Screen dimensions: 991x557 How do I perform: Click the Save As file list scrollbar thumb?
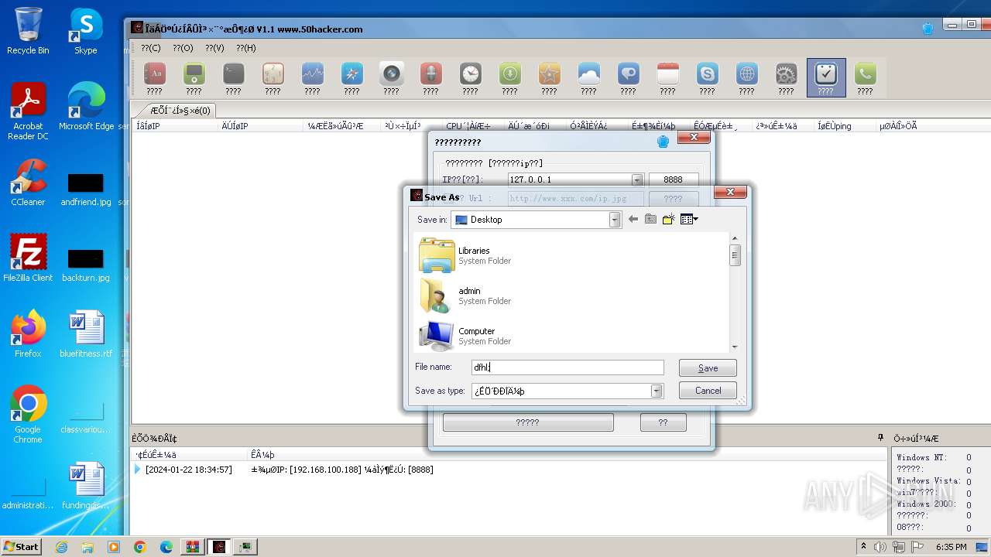point(735,255)
